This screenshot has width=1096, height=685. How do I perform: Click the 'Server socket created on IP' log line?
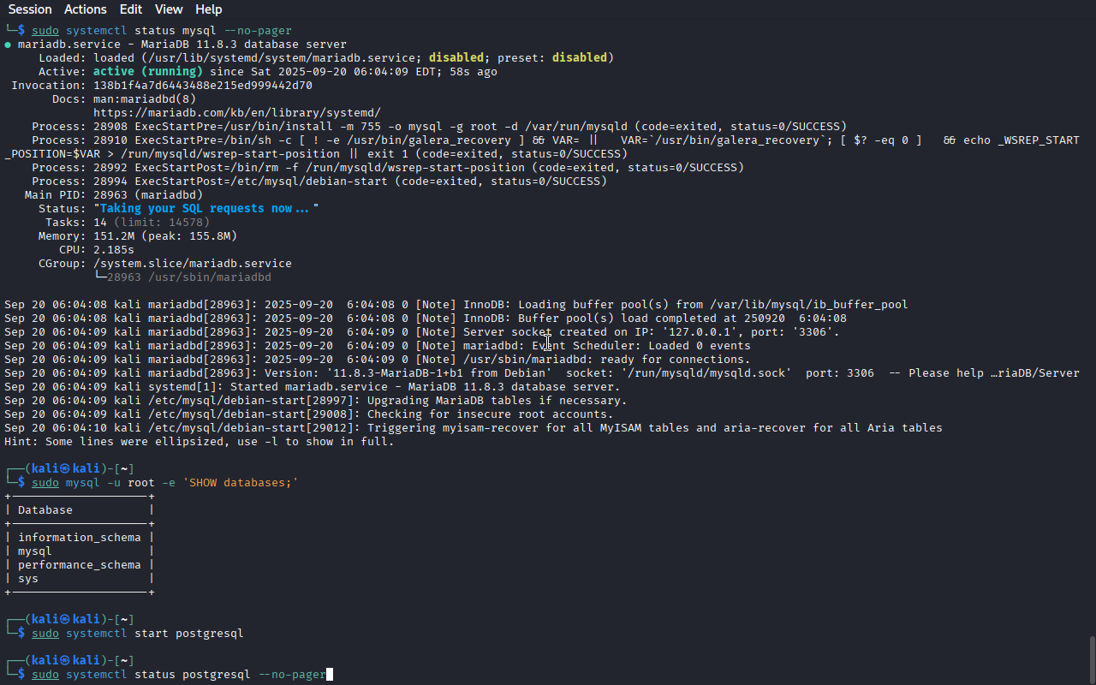tap(422, 332)
